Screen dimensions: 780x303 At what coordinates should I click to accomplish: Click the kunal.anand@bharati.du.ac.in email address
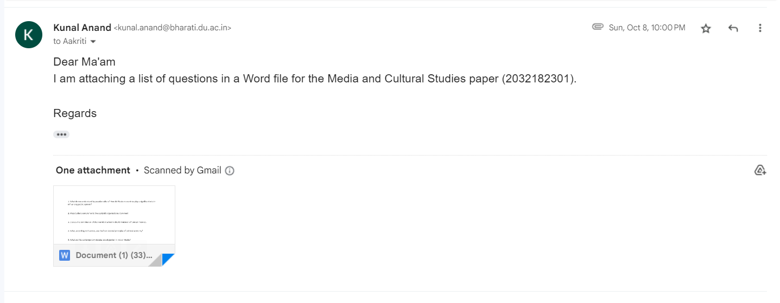[x=172, y=28]
